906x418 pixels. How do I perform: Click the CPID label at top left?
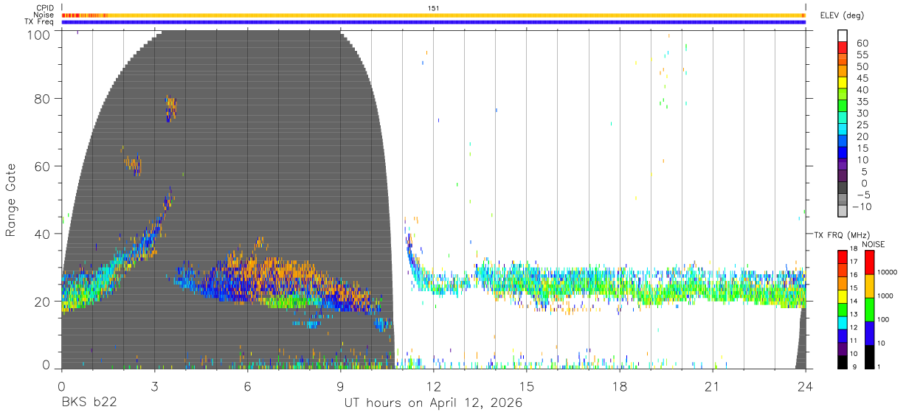44,7
